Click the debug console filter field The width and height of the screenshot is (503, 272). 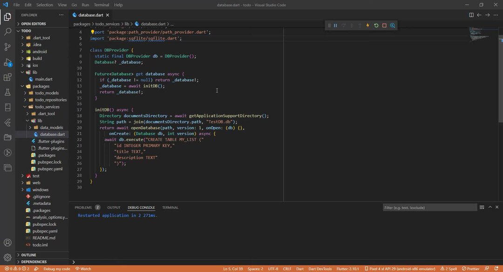[x=429, y=207]
